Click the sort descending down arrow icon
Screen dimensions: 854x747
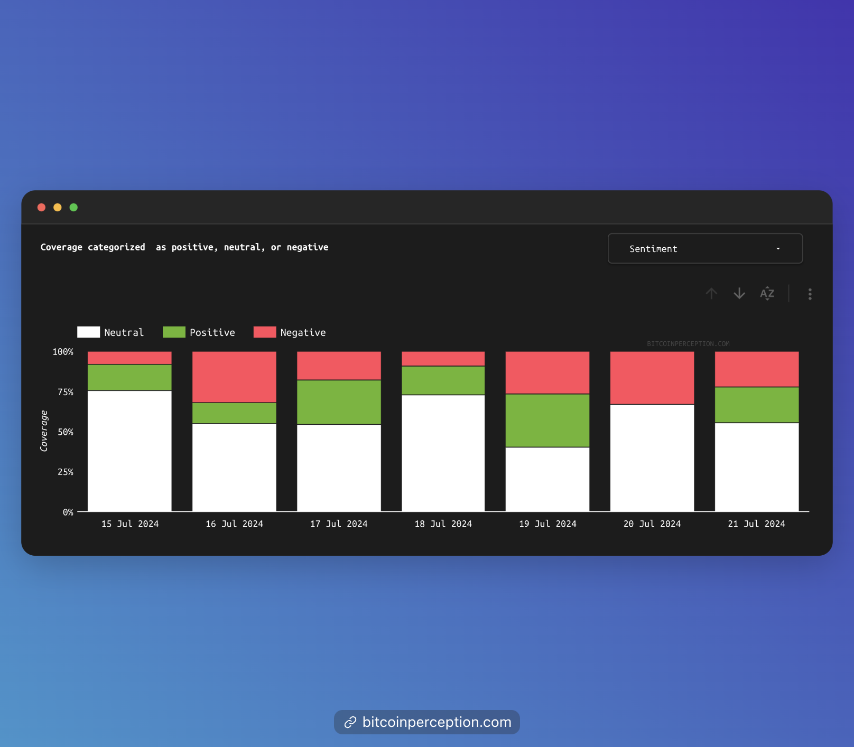click(739, 293)
